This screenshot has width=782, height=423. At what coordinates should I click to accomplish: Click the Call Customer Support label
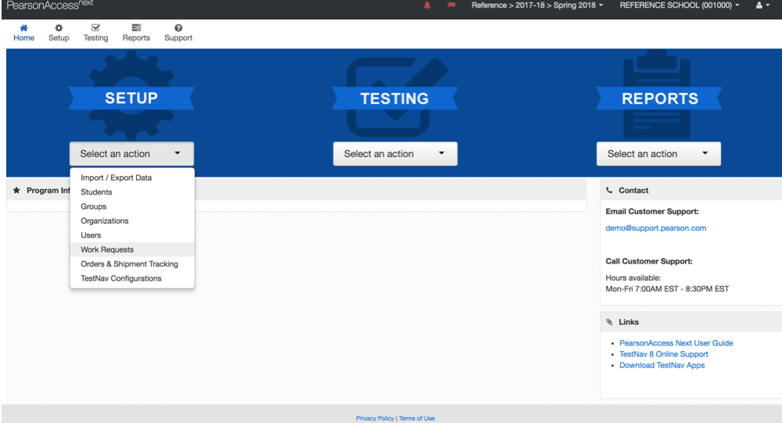coord(649,261)
